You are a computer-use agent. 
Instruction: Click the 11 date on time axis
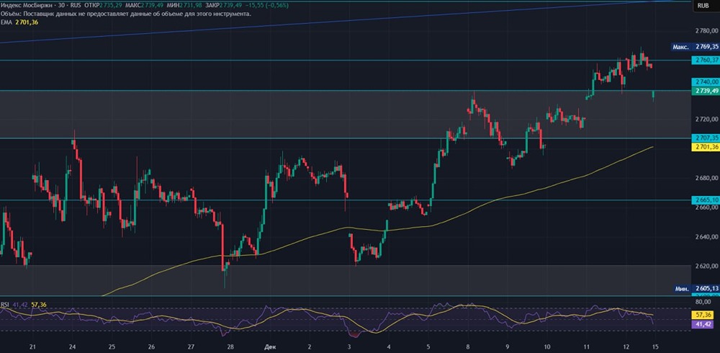587,346
